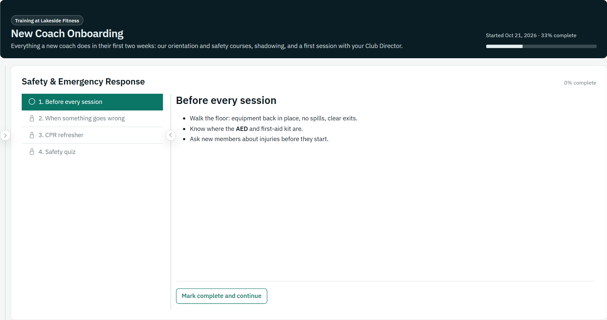Click the bullet starting Walk the floor
This screenshot has height=320, width=607.
(x=273, y=118)
